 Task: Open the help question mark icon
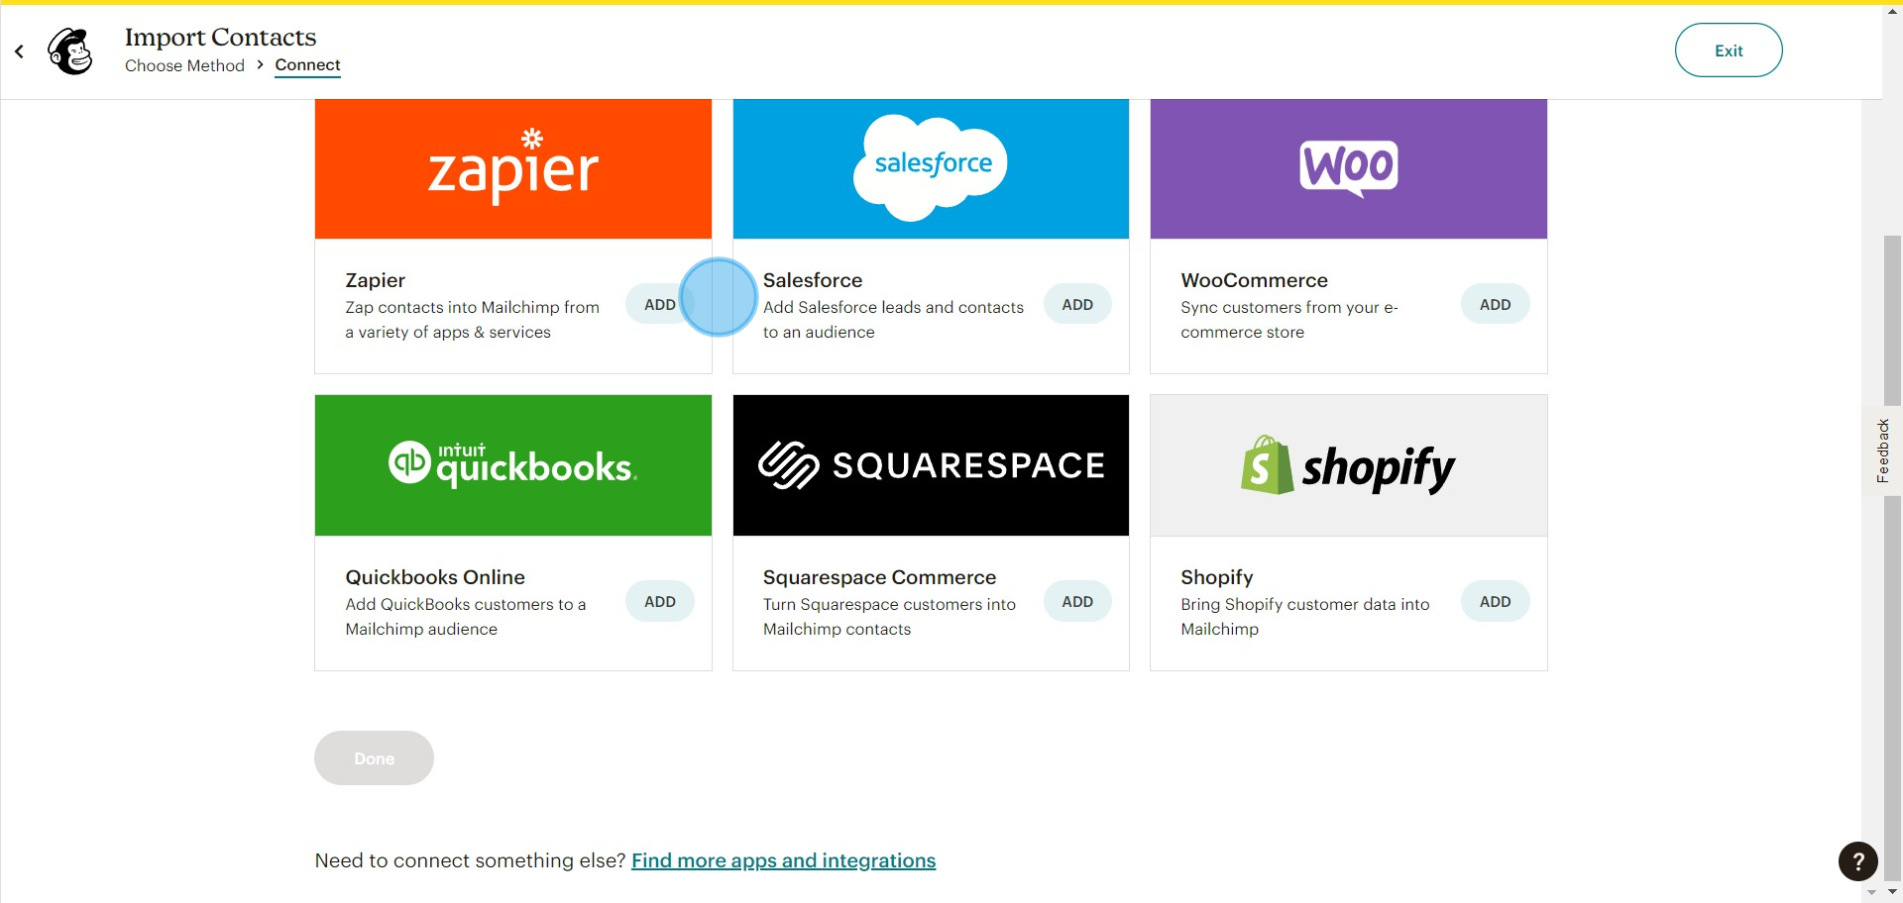click(1857, 861)
